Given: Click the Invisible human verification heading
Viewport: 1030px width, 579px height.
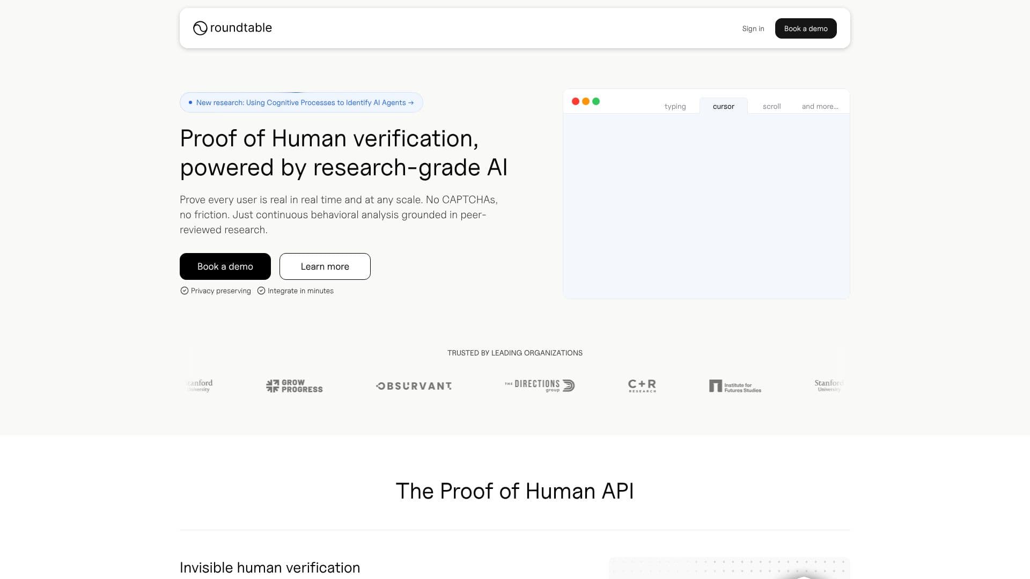Looking at the screenshot, I should (x=270, y=568).
